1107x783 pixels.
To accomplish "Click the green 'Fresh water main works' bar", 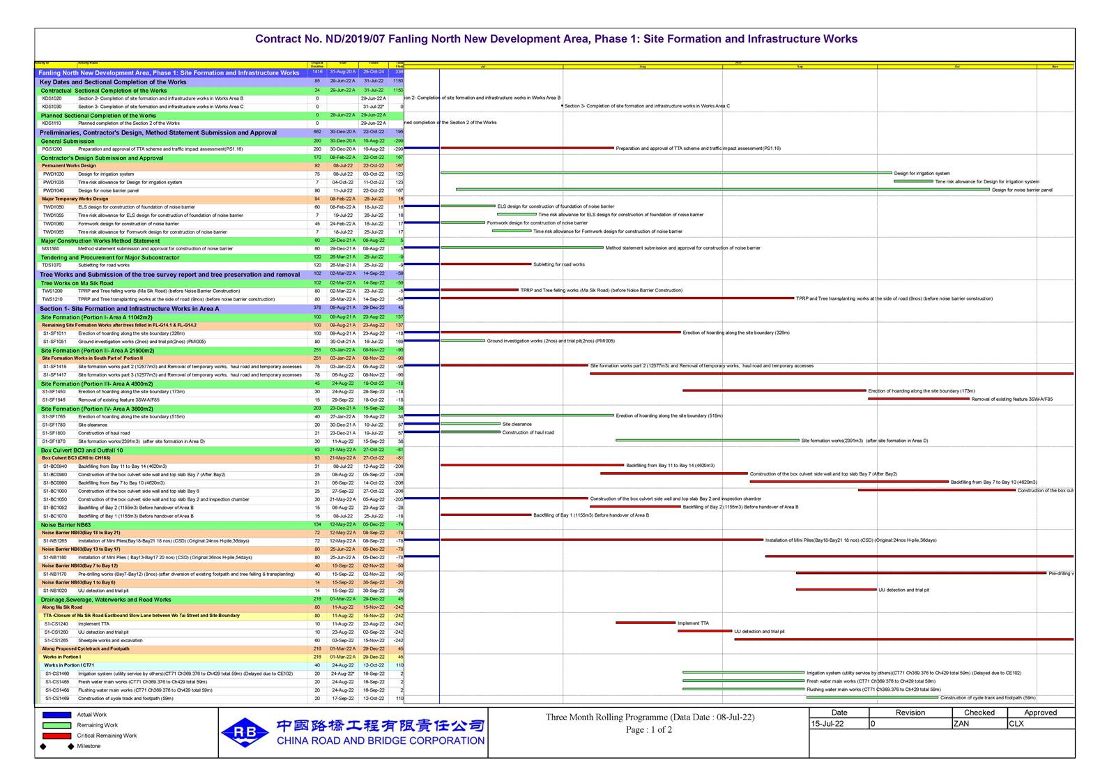I will tap(743, 681).
